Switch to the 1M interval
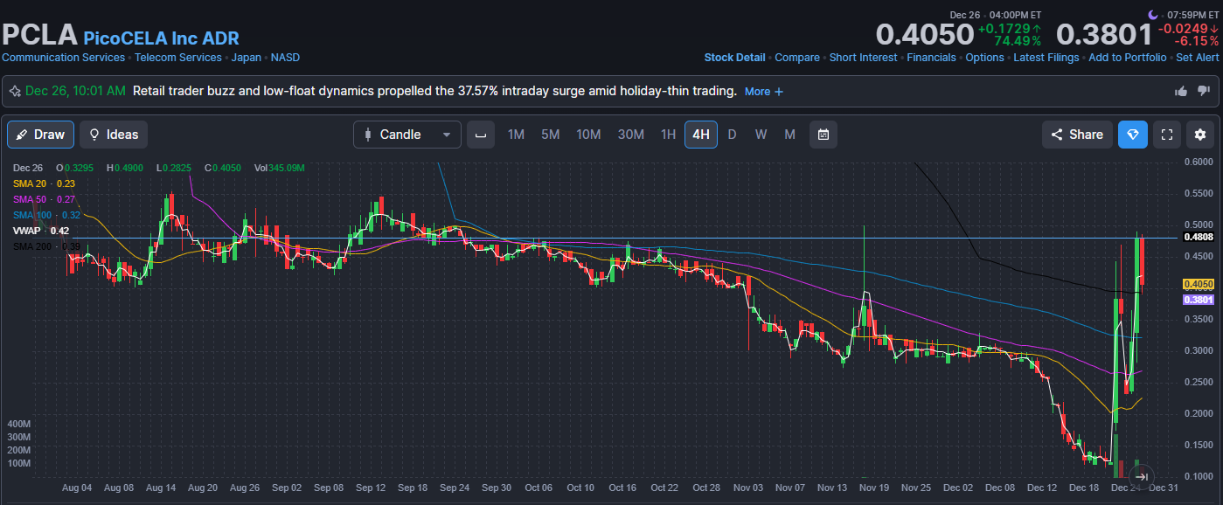This screenshot has width=1223, height=505. click(x=516, y=135)
